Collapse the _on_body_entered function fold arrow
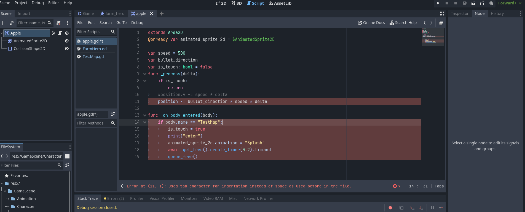This screenshot has width=525, height=212. 145,115
